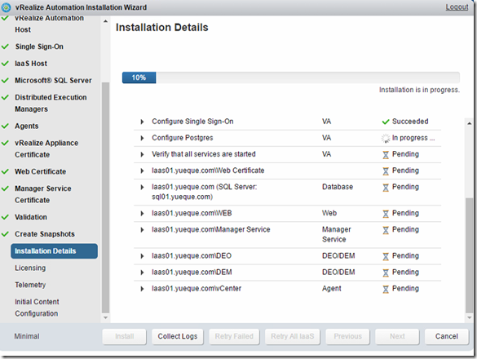Click checkmark beside Web Certificate step
The image size is (477, 359).
click(x=5, y=171)
